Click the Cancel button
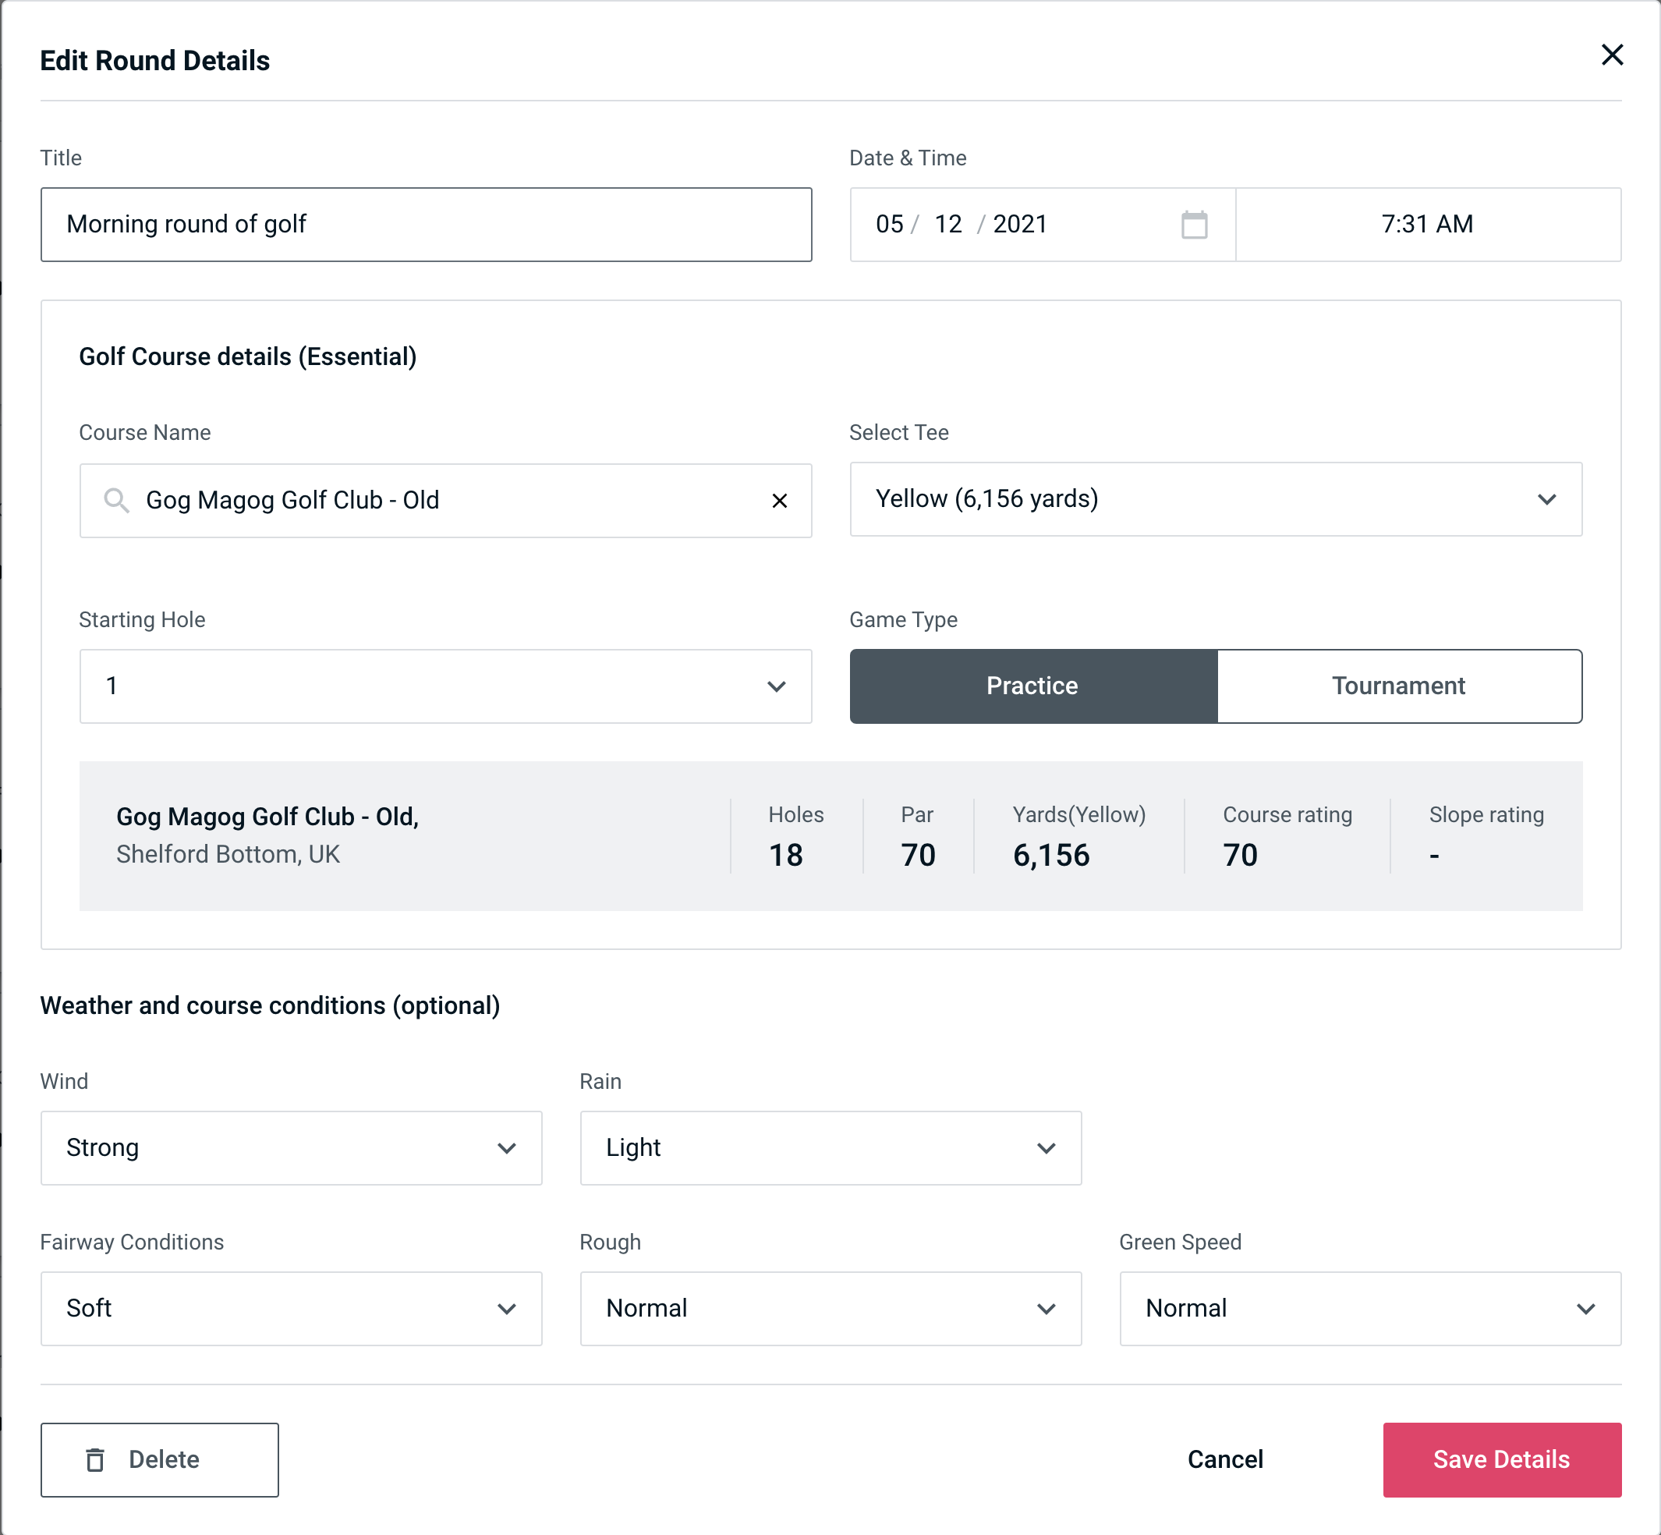Screen dimensions: 1661x1535 1223,1459
